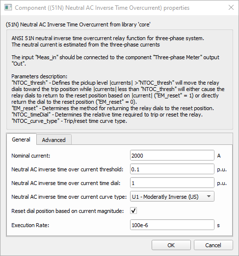Select the General tab

[x=21, y=140]
